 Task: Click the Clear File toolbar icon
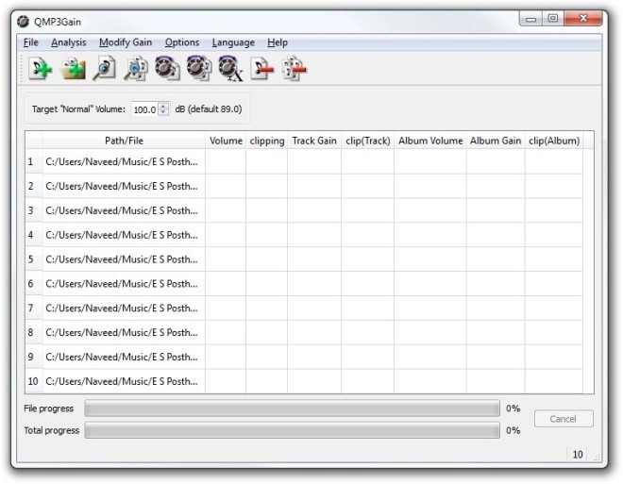pyautogui.click(x=262, y=70)
